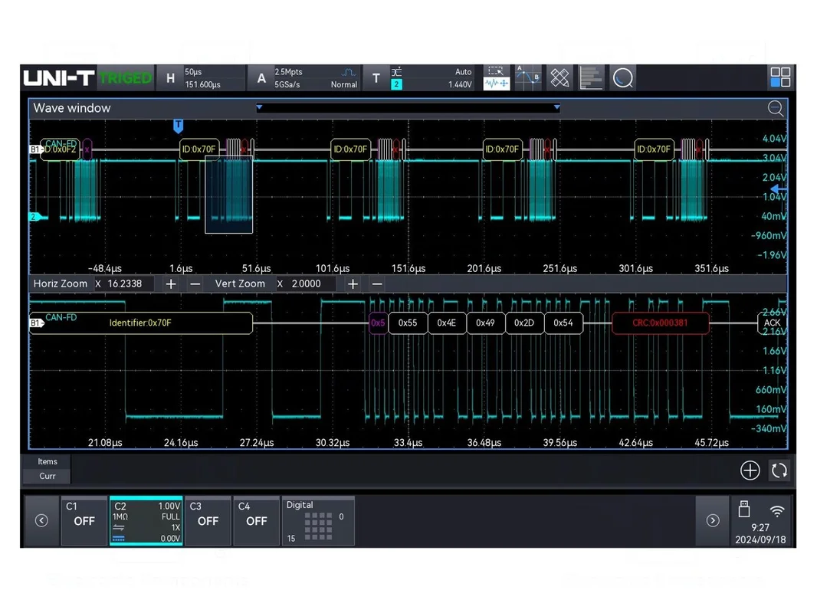Click the ID:0x0F2 frame in upper waveform
The image size is (817, 613).
60,149
